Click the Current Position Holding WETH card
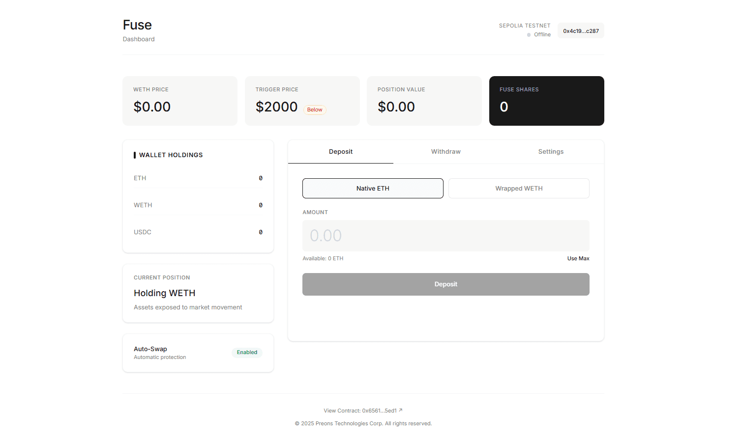Screen dimensions: 741x441 coord(198,293)
